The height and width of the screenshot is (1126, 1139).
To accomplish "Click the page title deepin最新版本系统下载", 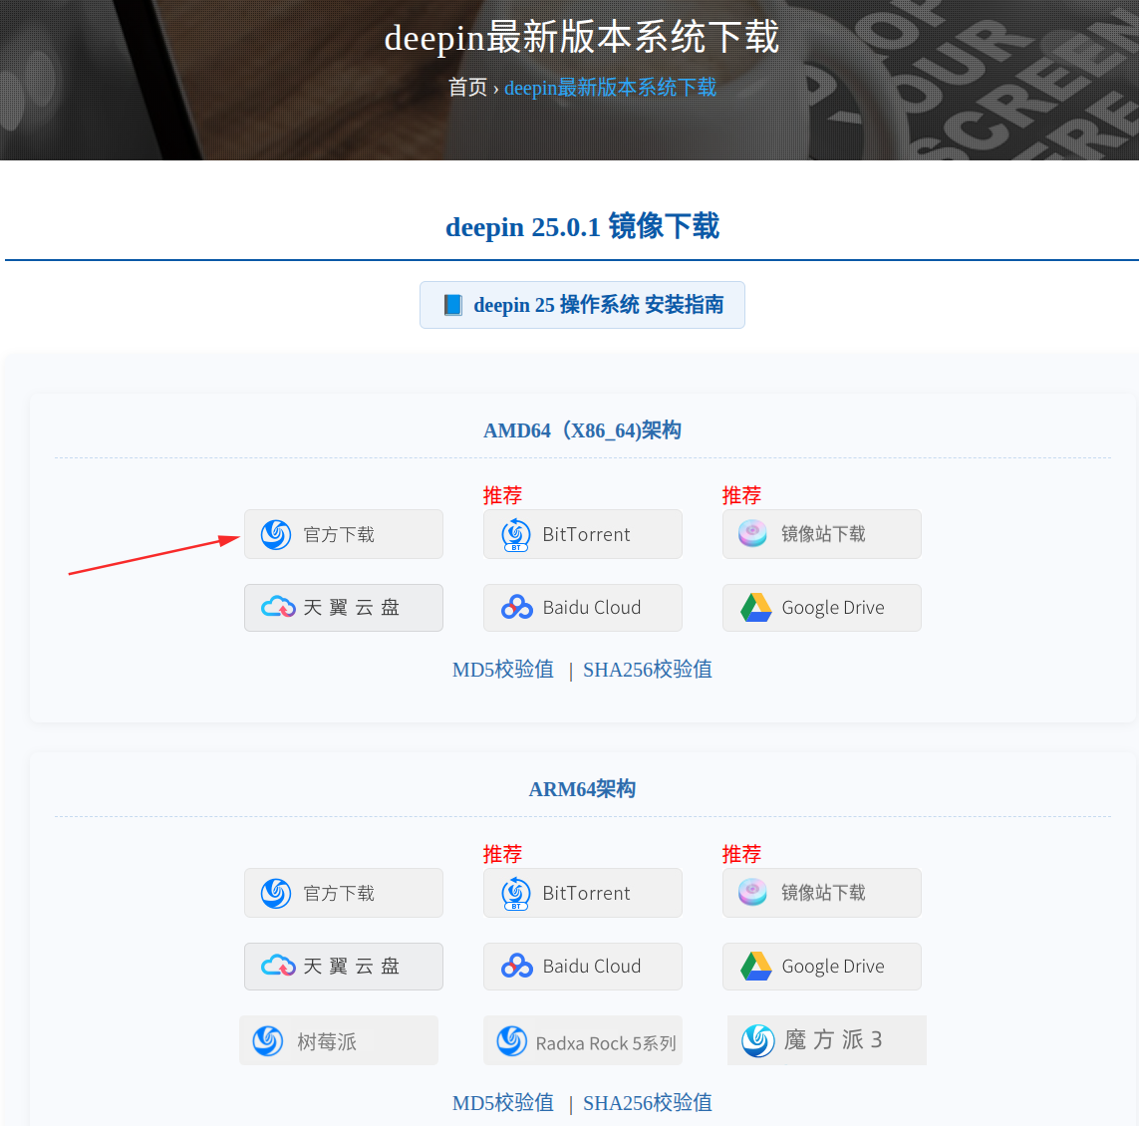I will coord(582,37).
